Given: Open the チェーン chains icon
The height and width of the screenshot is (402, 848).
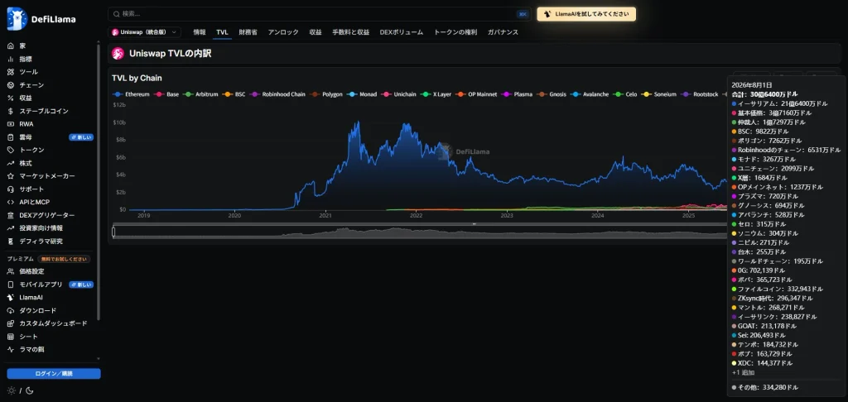Looking at the screenshot, I should (x=10, y=85).
